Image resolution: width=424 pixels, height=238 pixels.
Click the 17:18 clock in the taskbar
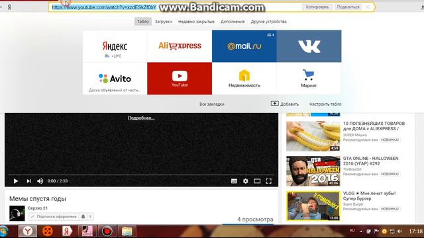(x=416, y=231)
